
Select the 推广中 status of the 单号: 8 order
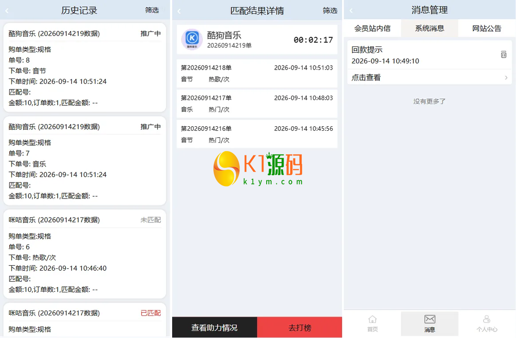click(x=151, y=34)
